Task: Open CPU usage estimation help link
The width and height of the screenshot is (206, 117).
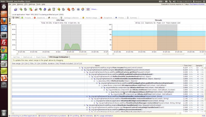Action: pyautogui.click(x=105, y=116)
